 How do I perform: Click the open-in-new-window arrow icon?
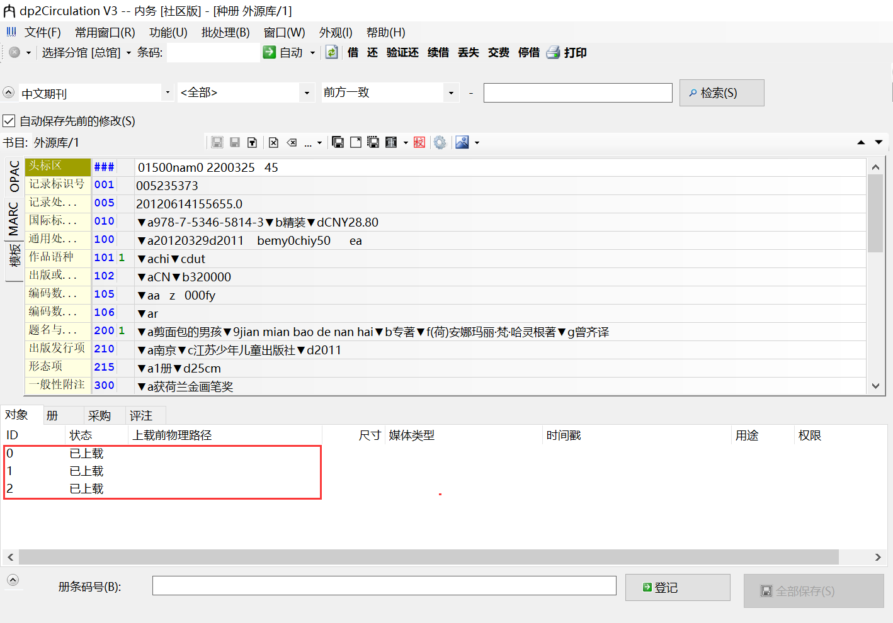click(x=356, y=142)
